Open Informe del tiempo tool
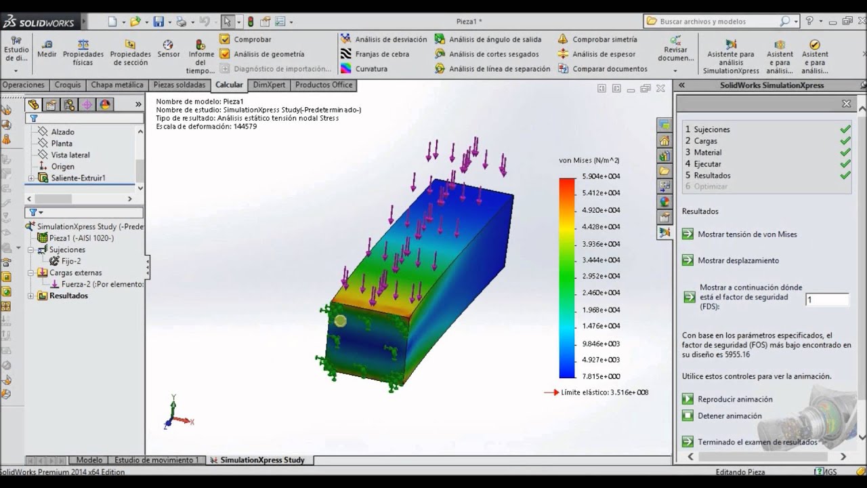 [x=201, y=57]
